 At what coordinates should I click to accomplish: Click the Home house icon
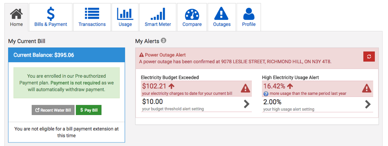tap(16, 14)
